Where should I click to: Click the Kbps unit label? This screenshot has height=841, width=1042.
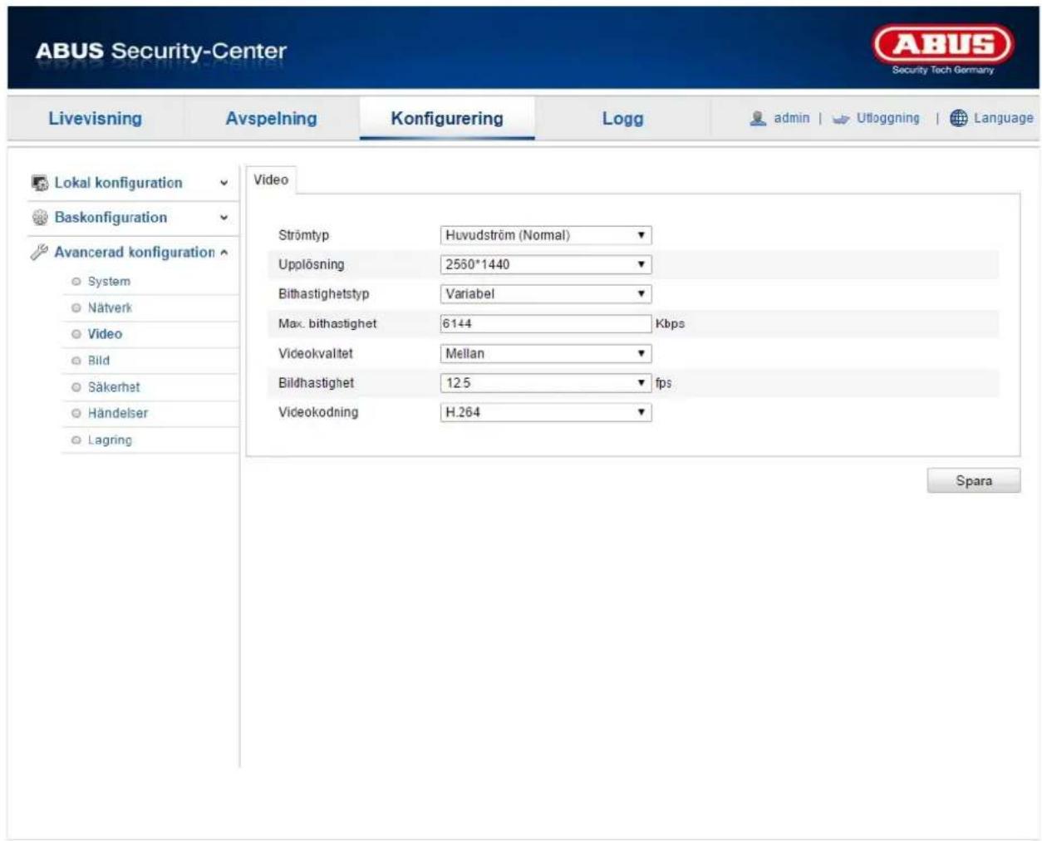[670, 323]
